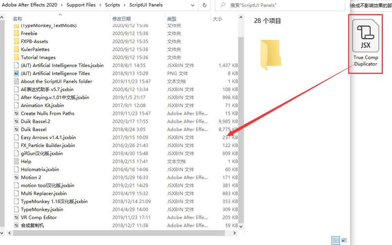Viewport: 392px width, 245px height.
Task: Select the (TypeMonkey_TextMods) folder row
Action: pos(125,26)
